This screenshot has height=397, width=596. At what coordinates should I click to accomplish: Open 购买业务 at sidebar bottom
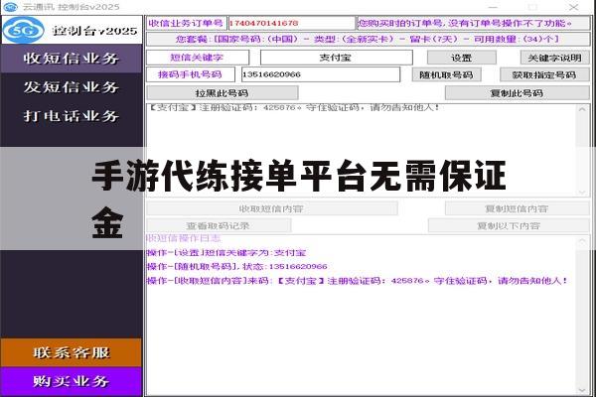click(x=72, y=381)
